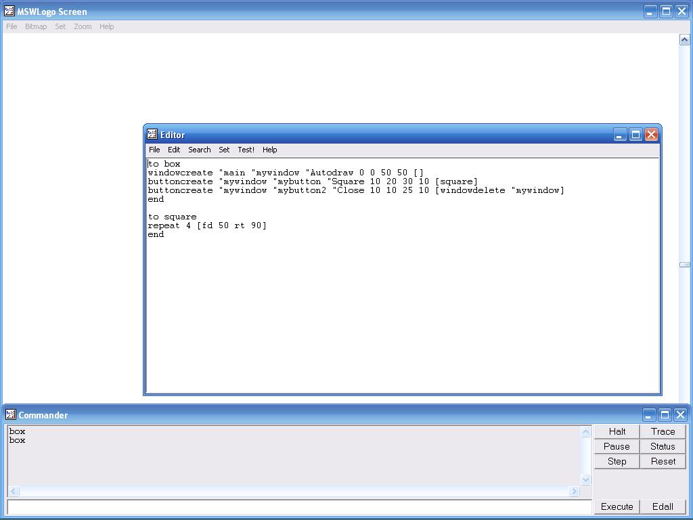Open the MSWLogo Screen Help menu

pos(106,26)
